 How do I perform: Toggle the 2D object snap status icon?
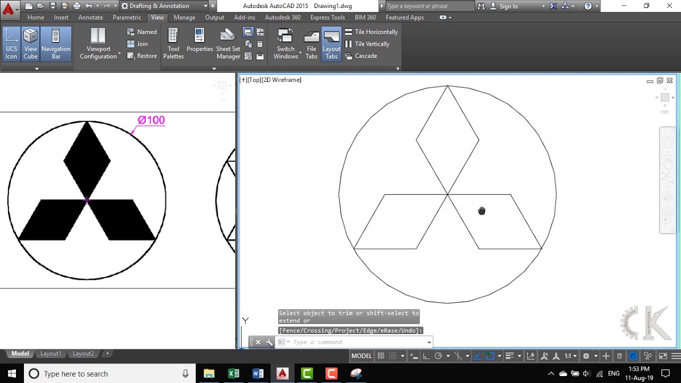point(490,356)
